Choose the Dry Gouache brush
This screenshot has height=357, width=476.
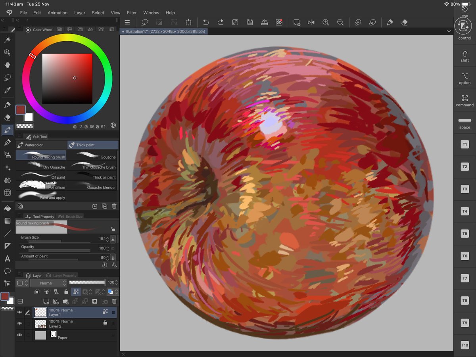coord(41,165)
